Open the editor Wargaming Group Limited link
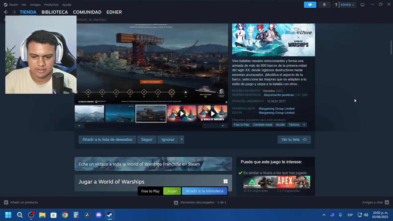The height and width of the screenshot is (221, 393). coord(276,113)
